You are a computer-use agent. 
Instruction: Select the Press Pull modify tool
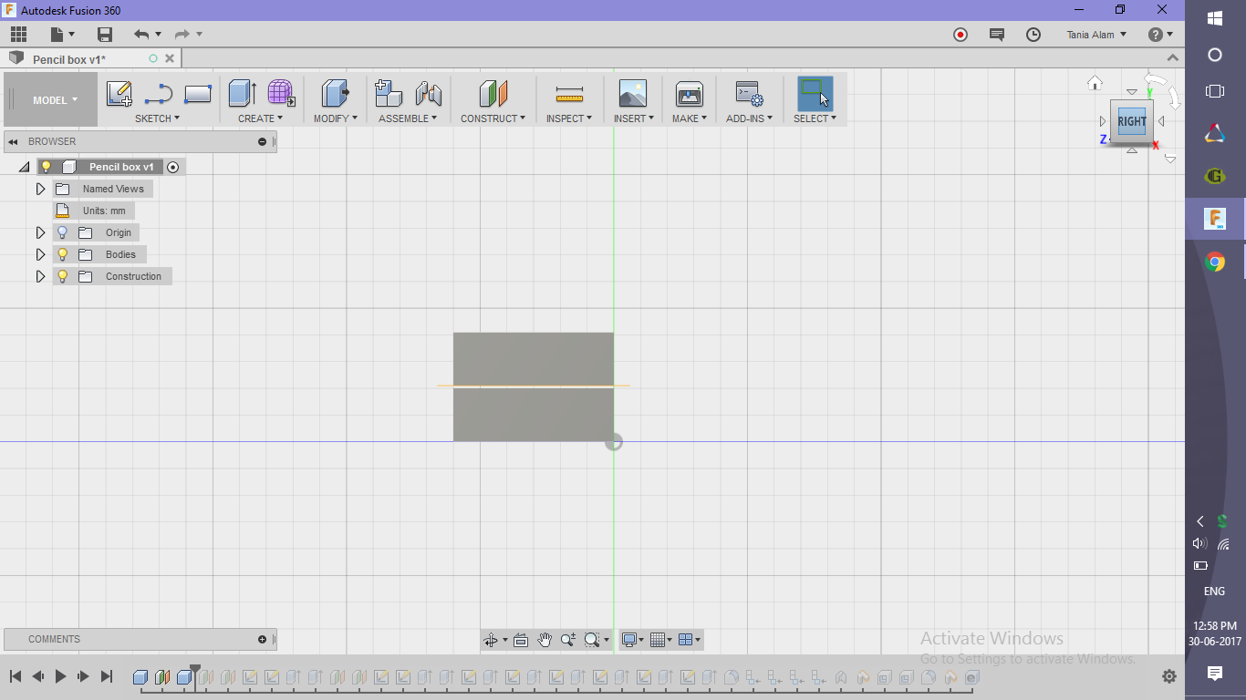pos(336,93)
